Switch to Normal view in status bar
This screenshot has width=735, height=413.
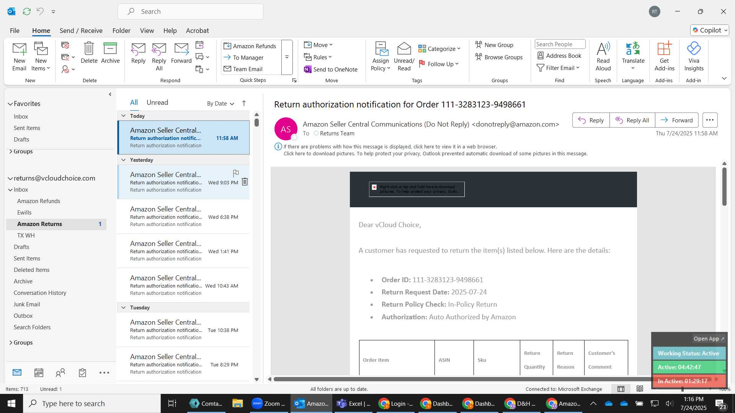coord(621,389)
